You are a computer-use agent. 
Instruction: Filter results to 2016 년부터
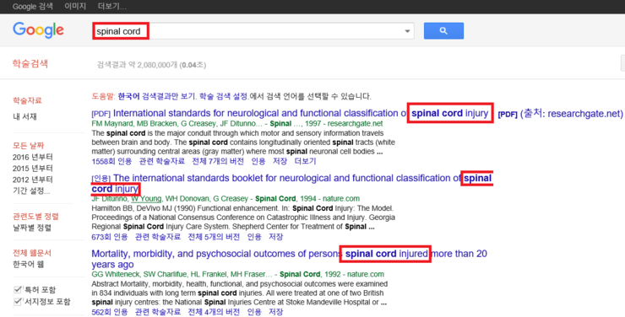pos(33,157)
